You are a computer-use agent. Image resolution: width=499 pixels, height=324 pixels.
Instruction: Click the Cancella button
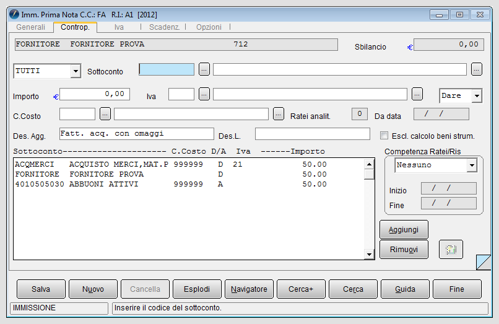pos(145,289)
